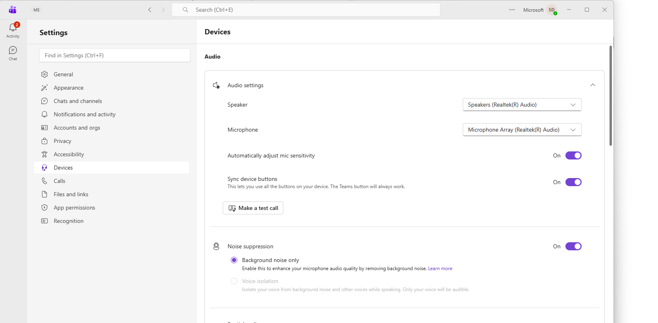Open the Speaker device dropdown
Image resolution: width=658 pixels, height=323 pixels.
(522, 105)
